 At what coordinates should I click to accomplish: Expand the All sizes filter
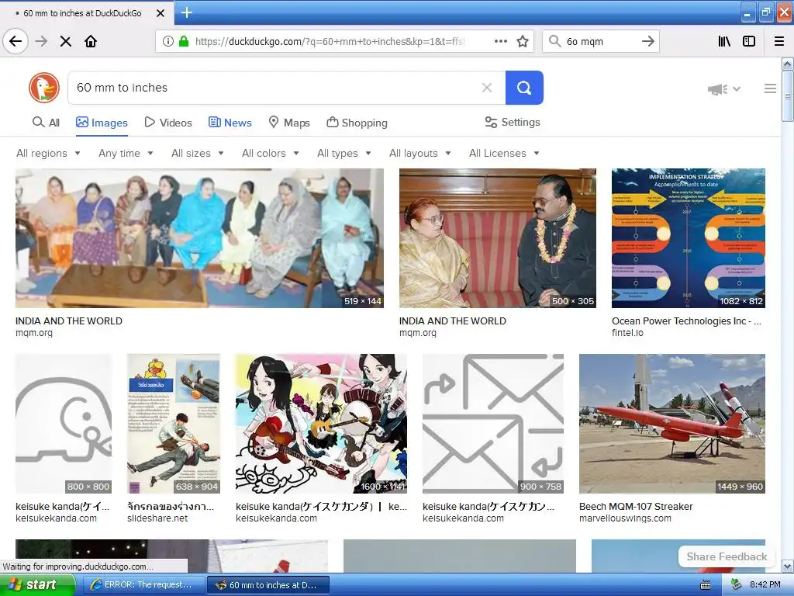[198, 153]
